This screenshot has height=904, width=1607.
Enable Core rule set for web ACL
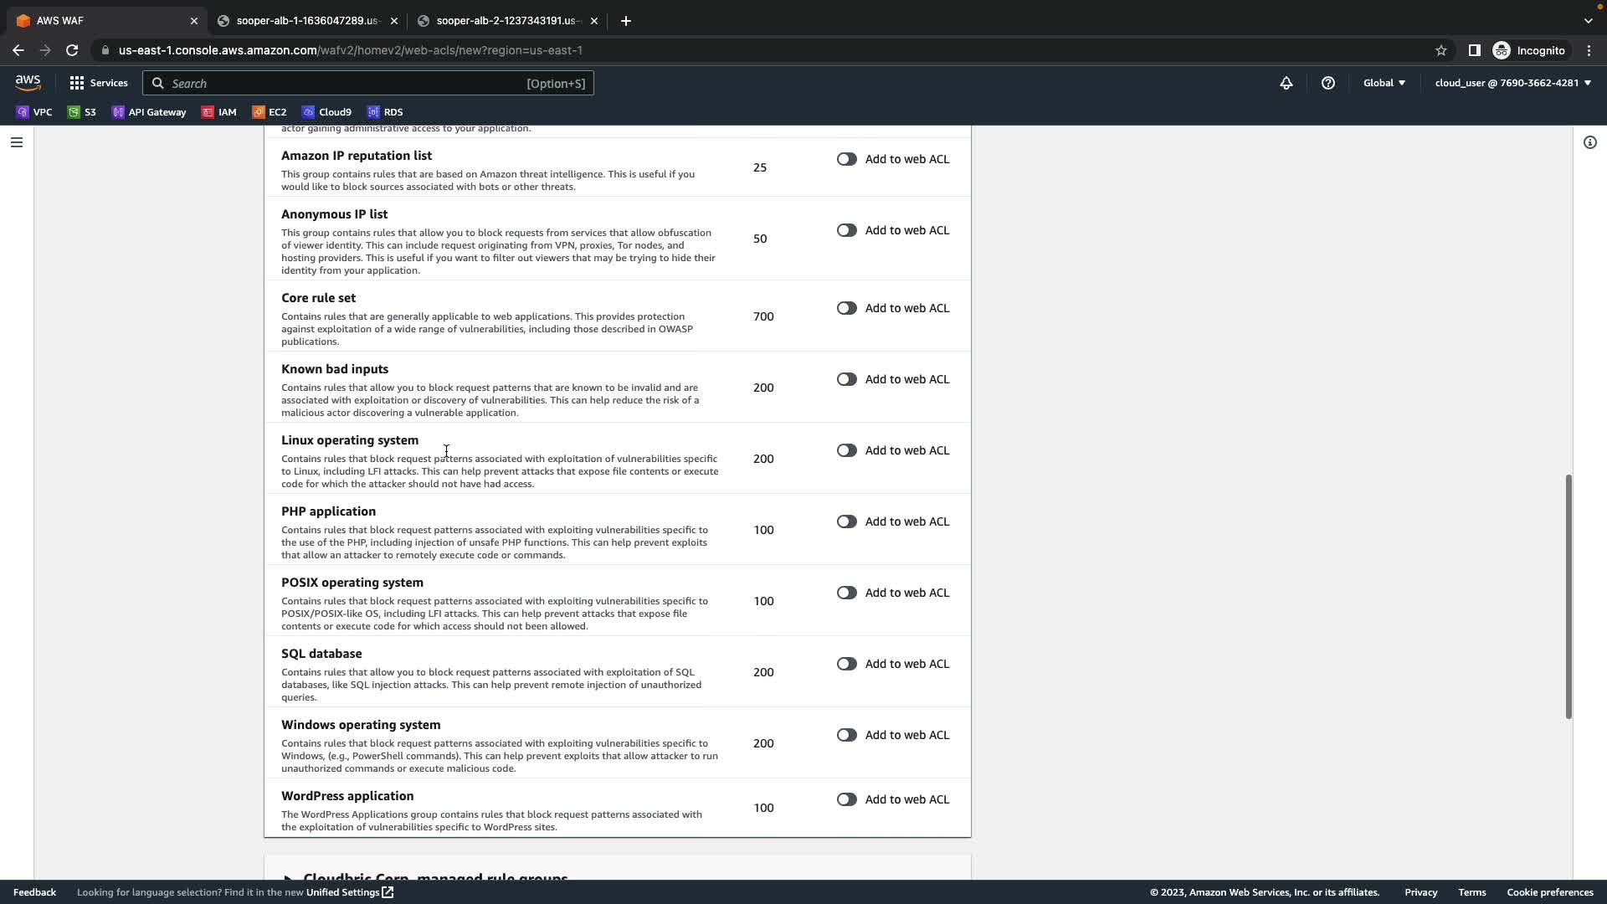846,308
